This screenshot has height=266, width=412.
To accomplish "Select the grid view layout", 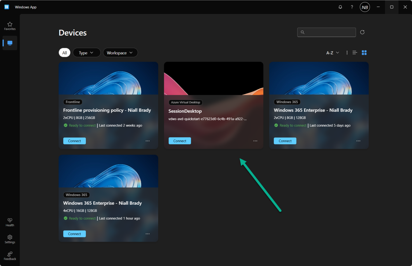I will click(x=364, y=53).
